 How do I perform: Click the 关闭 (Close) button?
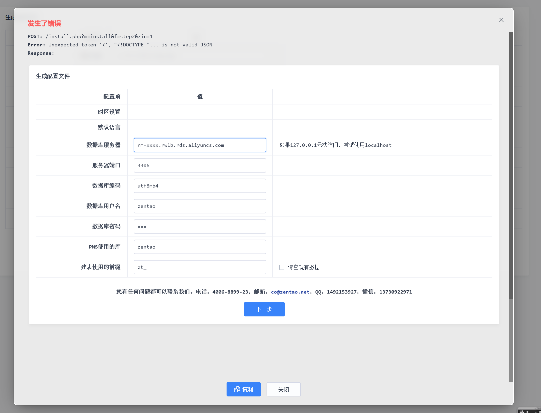point(284,389)
